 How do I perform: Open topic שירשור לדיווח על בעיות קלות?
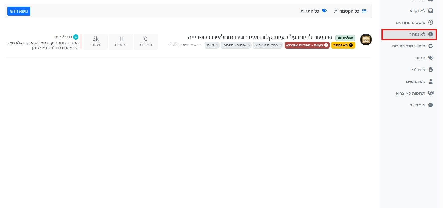[260, 38]
